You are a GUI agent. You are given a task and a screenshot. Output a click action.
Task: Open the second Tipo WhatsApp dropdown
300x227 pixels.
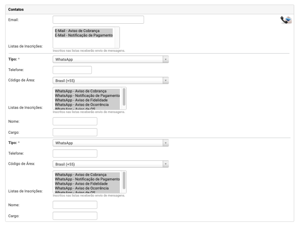click(111, 143)
